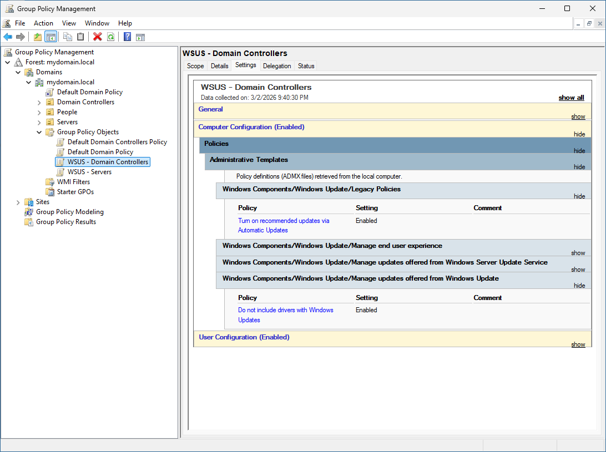Select Default Domain Controllers Policy GPO

point(117,142)
